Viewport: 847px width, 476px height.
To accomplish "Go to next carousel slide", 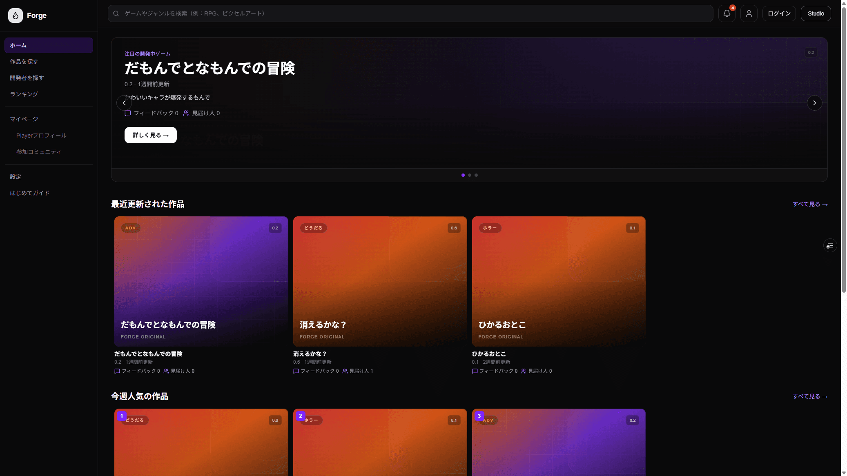I will point(815,103).
